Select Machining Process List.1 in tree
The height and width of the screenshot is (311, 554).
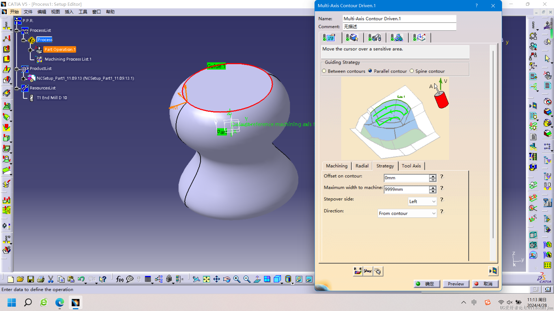(68, 59)
